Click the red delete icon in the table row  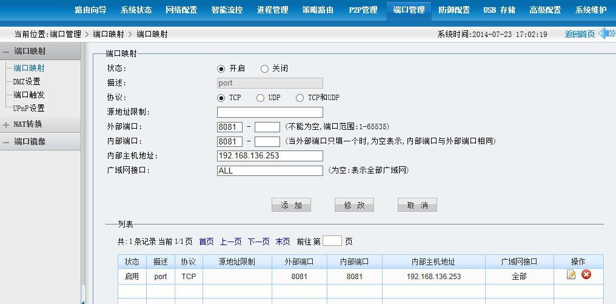tap(586, 275)
